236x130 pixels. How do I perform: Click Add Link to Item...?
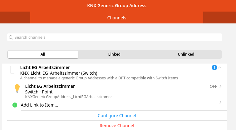point(39,105)
